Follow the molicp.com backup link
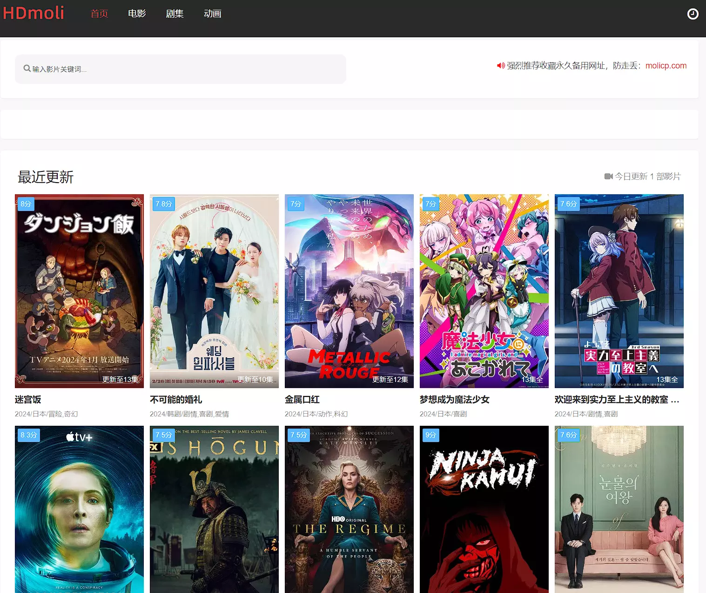The image size is (706, 593). (666, 66)
